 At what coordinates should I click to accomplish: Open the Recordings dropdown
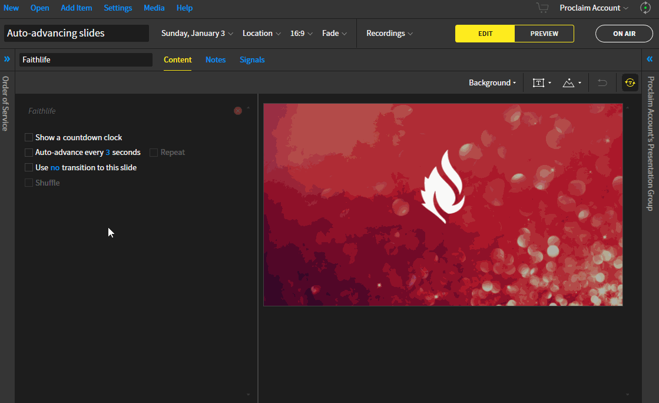click(390, 33)
